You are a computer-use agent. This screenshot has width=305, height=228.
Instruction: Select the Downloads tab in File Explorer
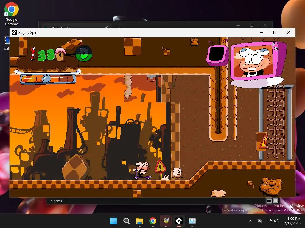point(77,27)
